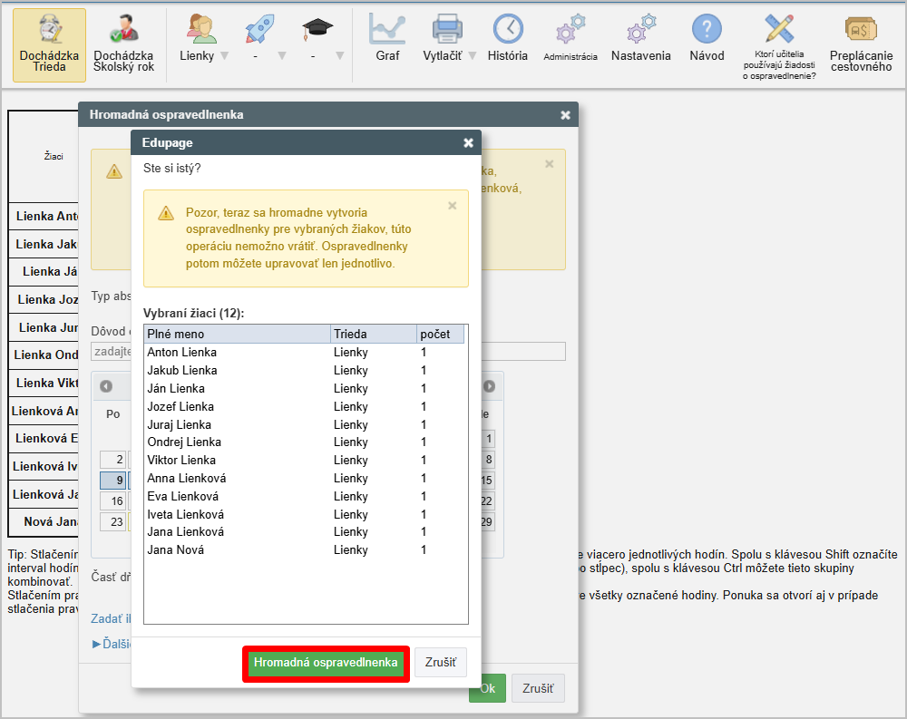
Task: Close the Edupage confirmation dialog
Action: [x=468, y=142]
